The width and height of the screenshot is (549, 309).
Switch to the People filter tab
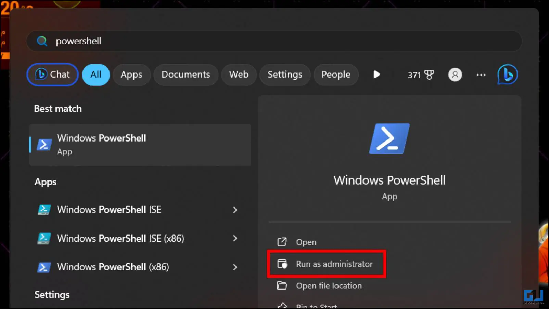pos(336,75)
